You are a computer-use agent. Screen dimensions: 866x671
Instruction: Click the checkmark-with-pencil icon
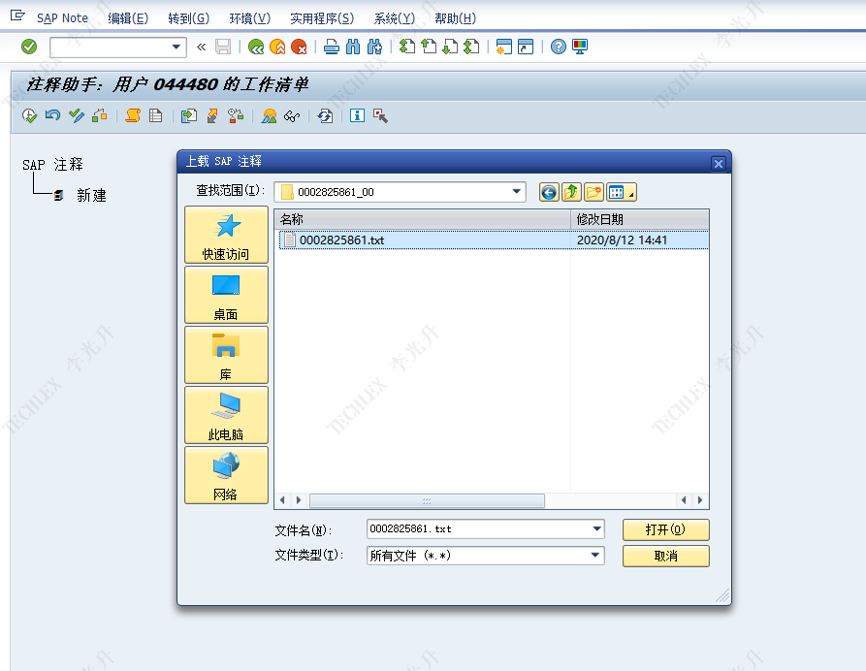pos(77,116)
